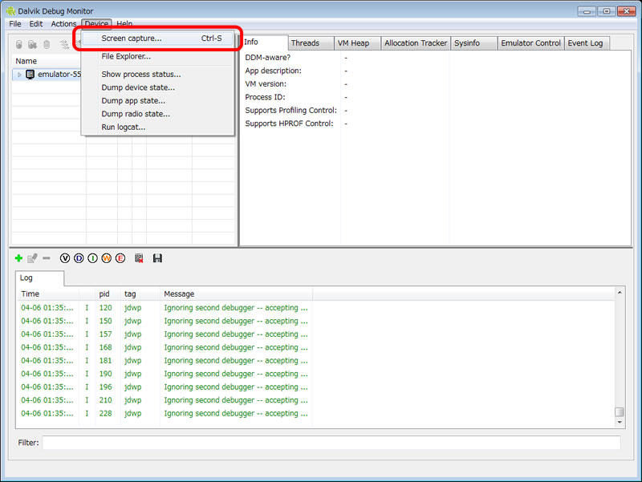Add a new log filter with the green plus

pos(18,258)
